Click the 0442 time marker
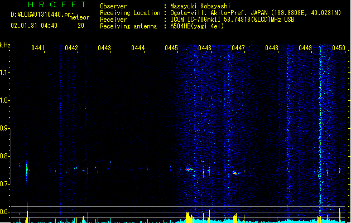Screen dimensions: 351x223 (71, 48)
